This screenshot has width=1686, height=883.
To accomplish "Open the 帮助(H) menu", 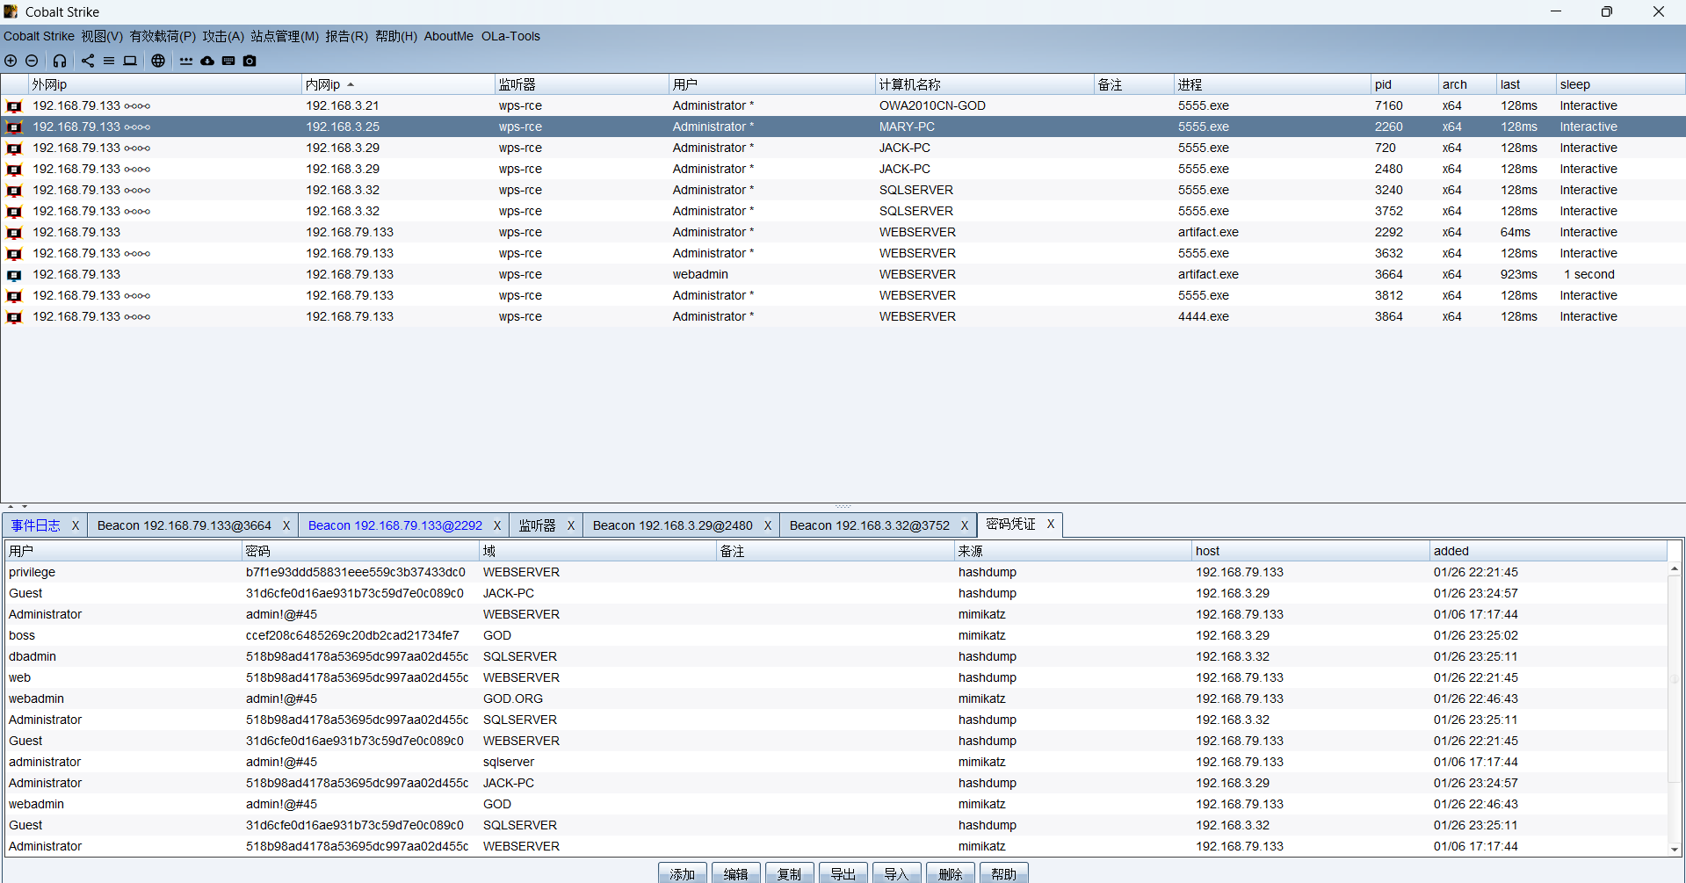I will [396, 36].
